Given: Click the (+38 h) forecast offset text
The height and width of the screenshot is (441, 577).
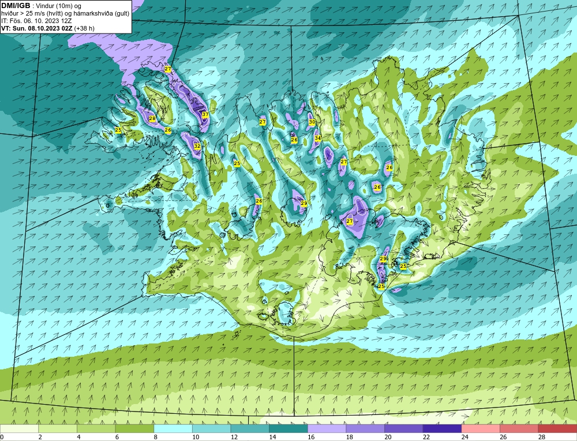Looking at the screenshot, I should [84, 28].
